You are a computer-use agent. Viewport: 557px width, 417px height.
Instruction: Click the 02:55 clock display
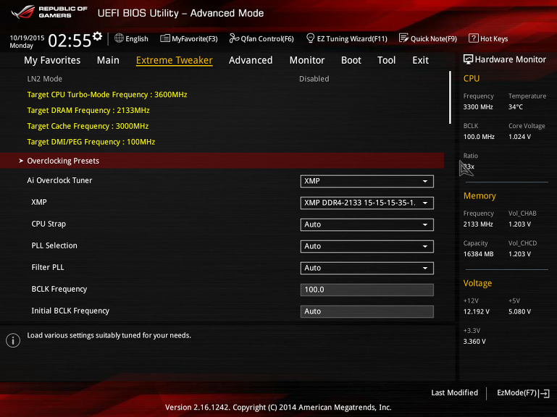point(70,41)
